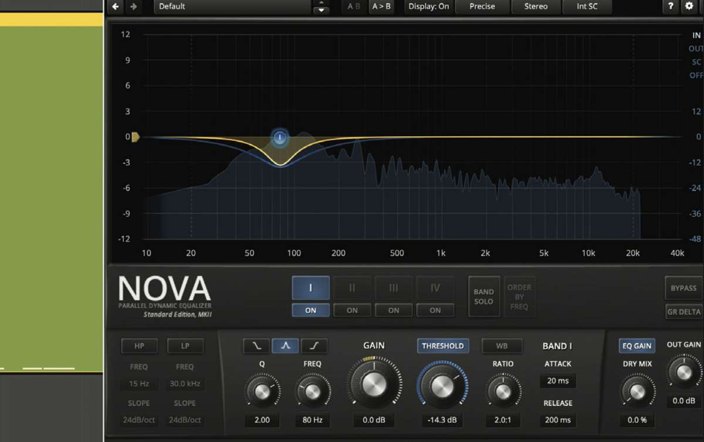Toggle Band II ON
The width and height of the screenshot is (704, 442).
coord(351,310)
